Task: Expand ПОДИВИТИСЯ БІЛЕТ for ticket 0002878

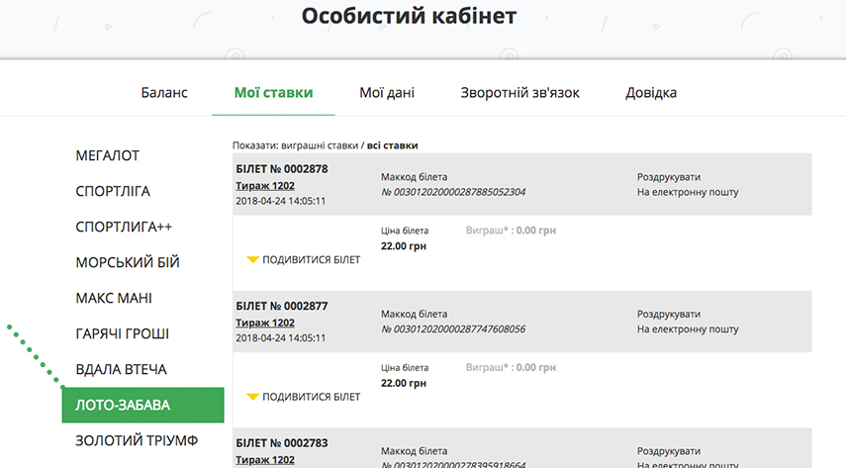Action: (311, 260)
